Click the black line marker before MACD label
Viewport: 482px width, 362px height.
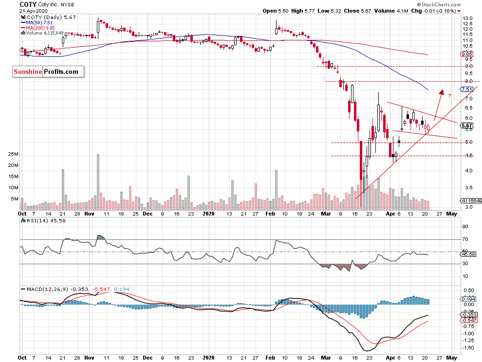(x=23, y=289)
